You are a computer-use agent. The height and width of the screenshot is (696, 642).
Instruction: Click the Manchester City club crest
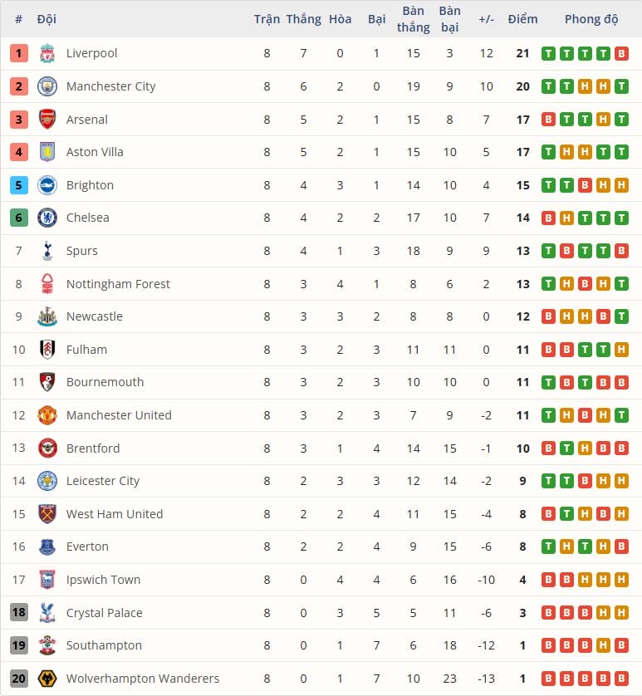pyautogui.click(x=47, y=86)
